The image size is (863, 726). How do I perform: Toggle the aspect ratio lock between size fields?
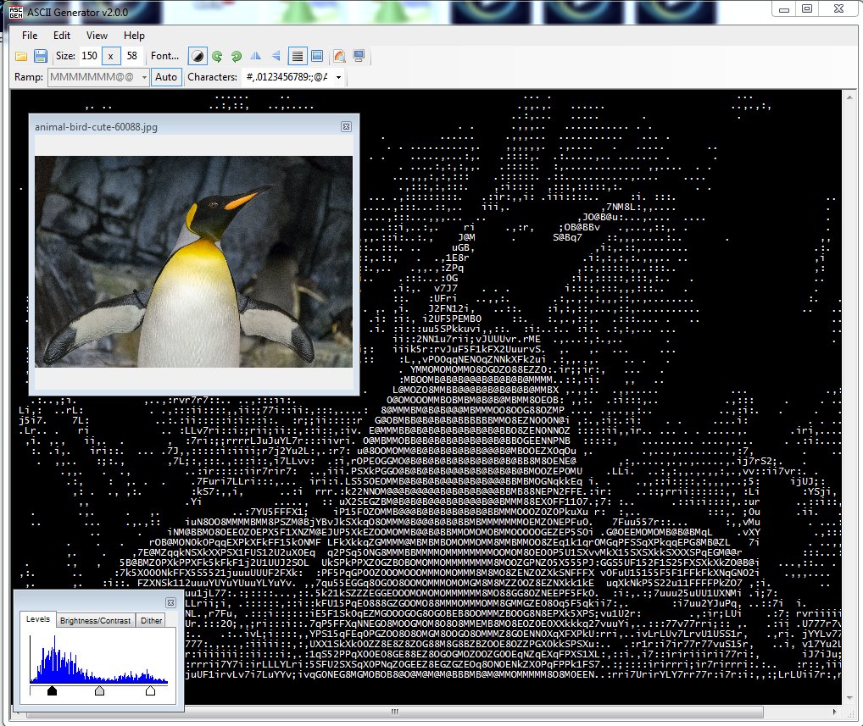111,56
